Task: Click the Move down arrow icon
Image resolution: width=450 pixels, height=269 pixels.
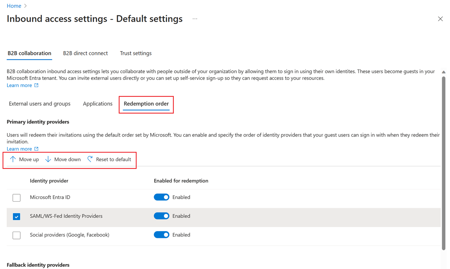Action: click(48, 159)
